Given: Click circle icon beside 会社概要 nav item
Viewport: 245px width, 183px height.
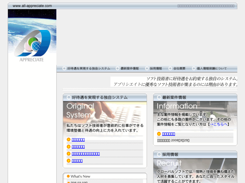Looking at the screenshot, I should [x=170, y=68].
